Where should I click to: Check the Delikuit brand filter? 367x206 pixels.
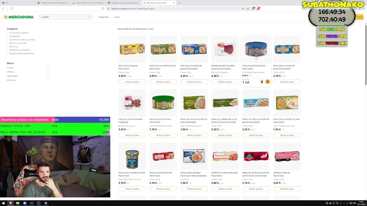48,72
